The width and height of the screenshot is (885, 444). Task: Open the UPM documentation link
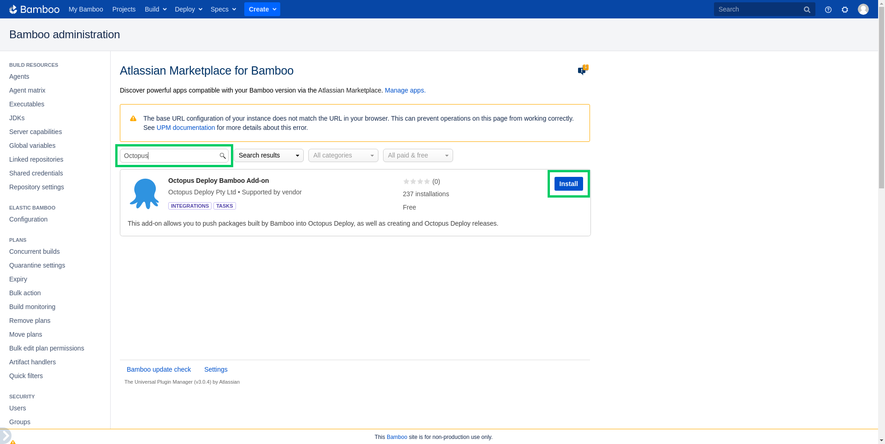click(186, 128)
